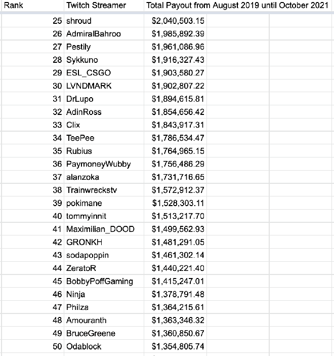Select Trainwreckstv's payout $1,572,912.37

178,190
